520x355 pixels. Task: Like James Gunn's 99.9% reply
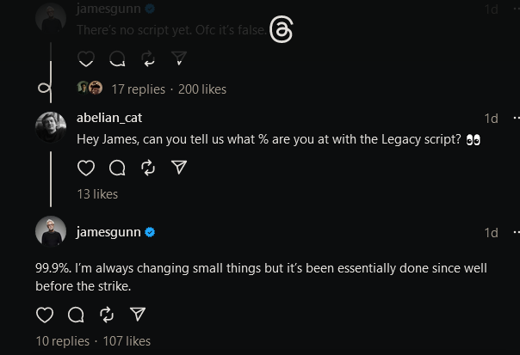tap(45, 314)
